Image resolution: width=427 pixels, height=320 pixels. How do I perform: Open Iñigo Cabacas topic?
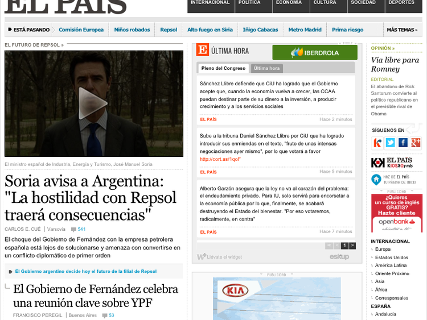tap(260, 30)
